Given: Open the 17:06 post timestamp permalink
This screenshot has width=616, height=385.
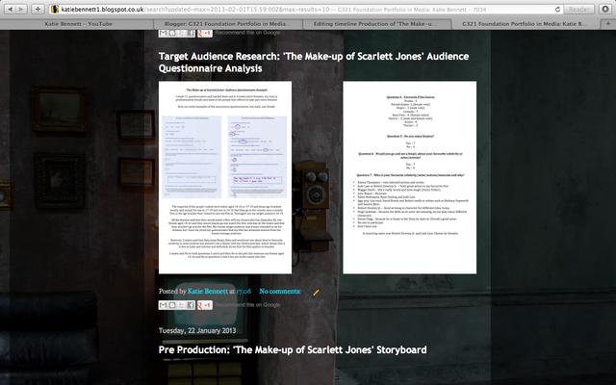Looking at the screenshot, I should [244, 292].
